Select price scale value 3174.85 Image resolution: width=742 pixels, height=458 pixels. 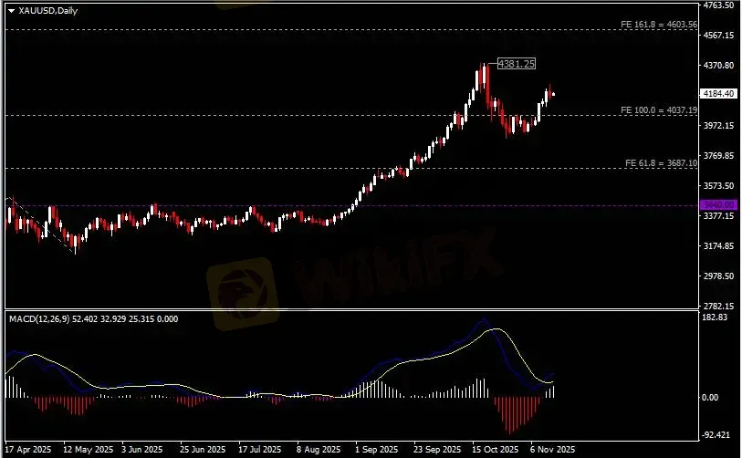point(718,246)
